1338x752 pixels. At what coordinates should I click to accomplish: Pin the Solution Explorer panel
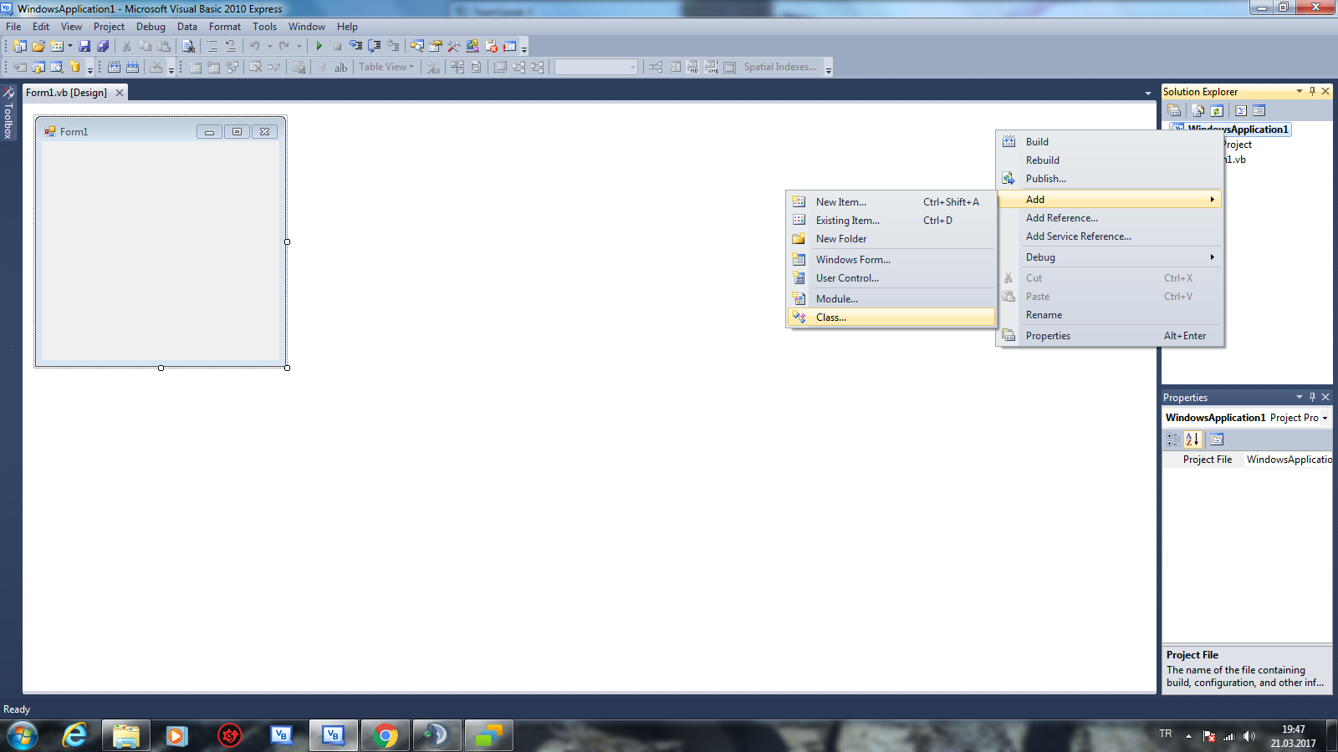(x=1312, y=91)
